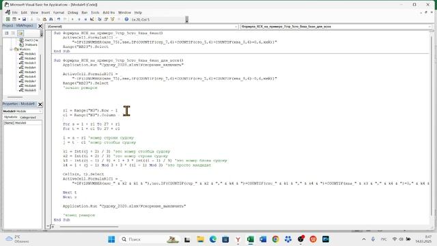Open the Window menu
The width and height of the screenshot is (437, 246).
pyautogui.click(x=124, y=12)
